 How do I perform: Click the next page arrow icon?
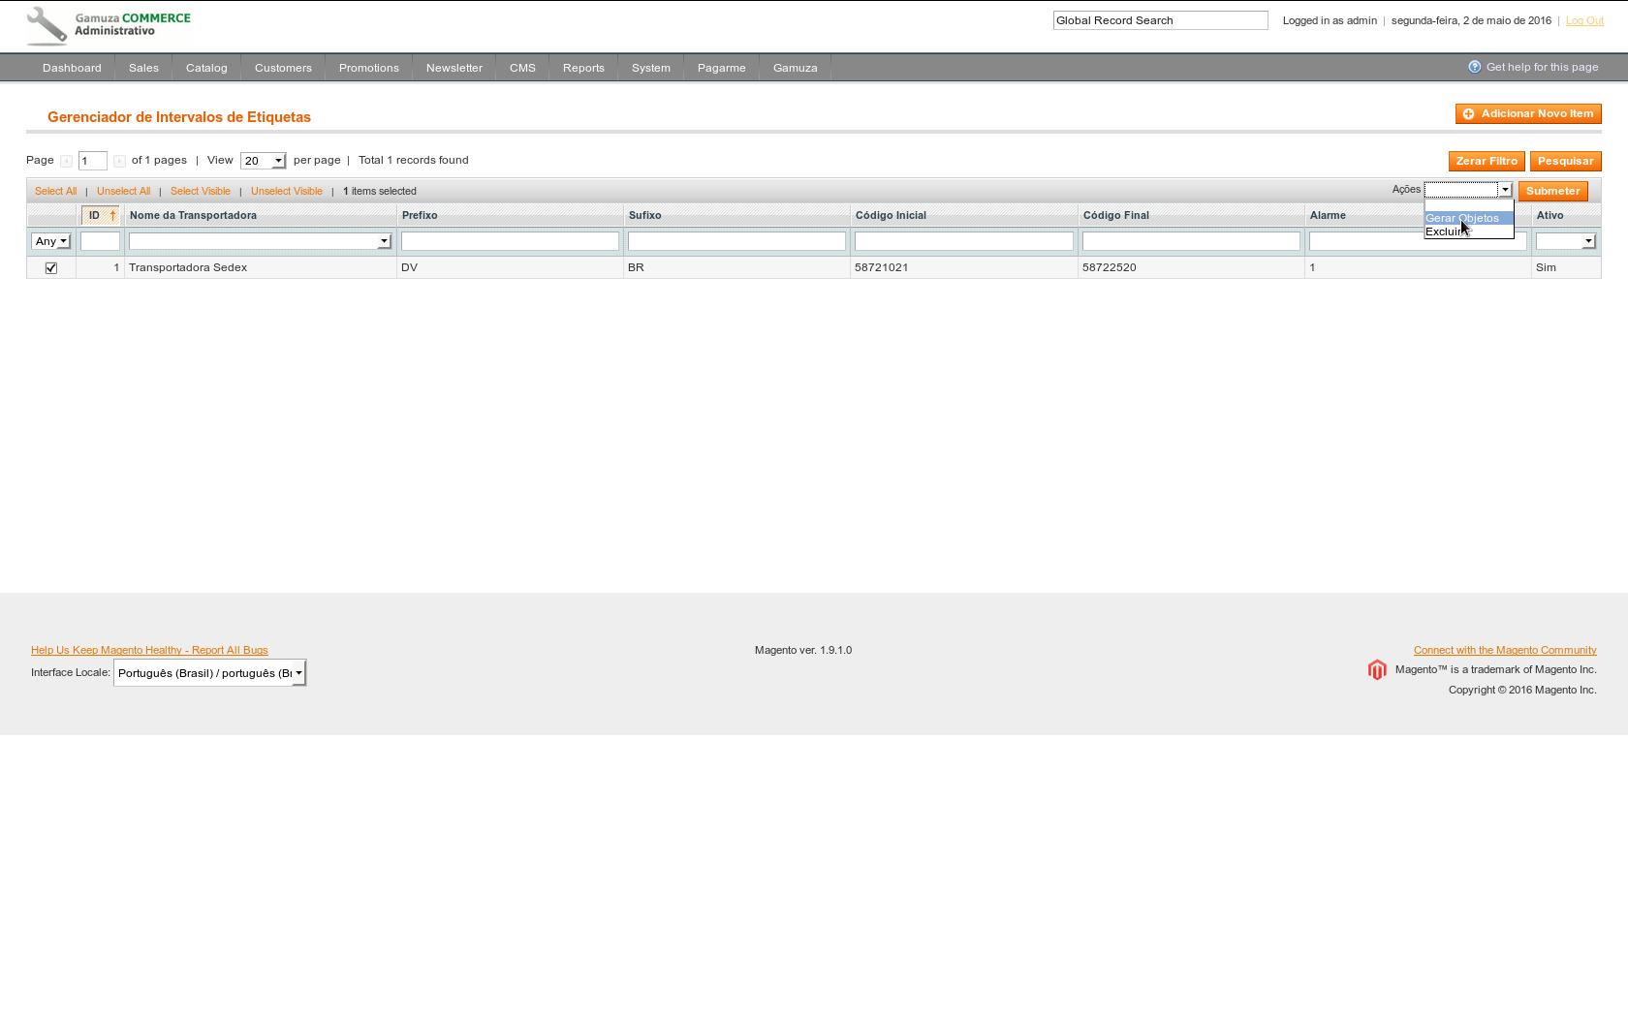pos(119,161)
